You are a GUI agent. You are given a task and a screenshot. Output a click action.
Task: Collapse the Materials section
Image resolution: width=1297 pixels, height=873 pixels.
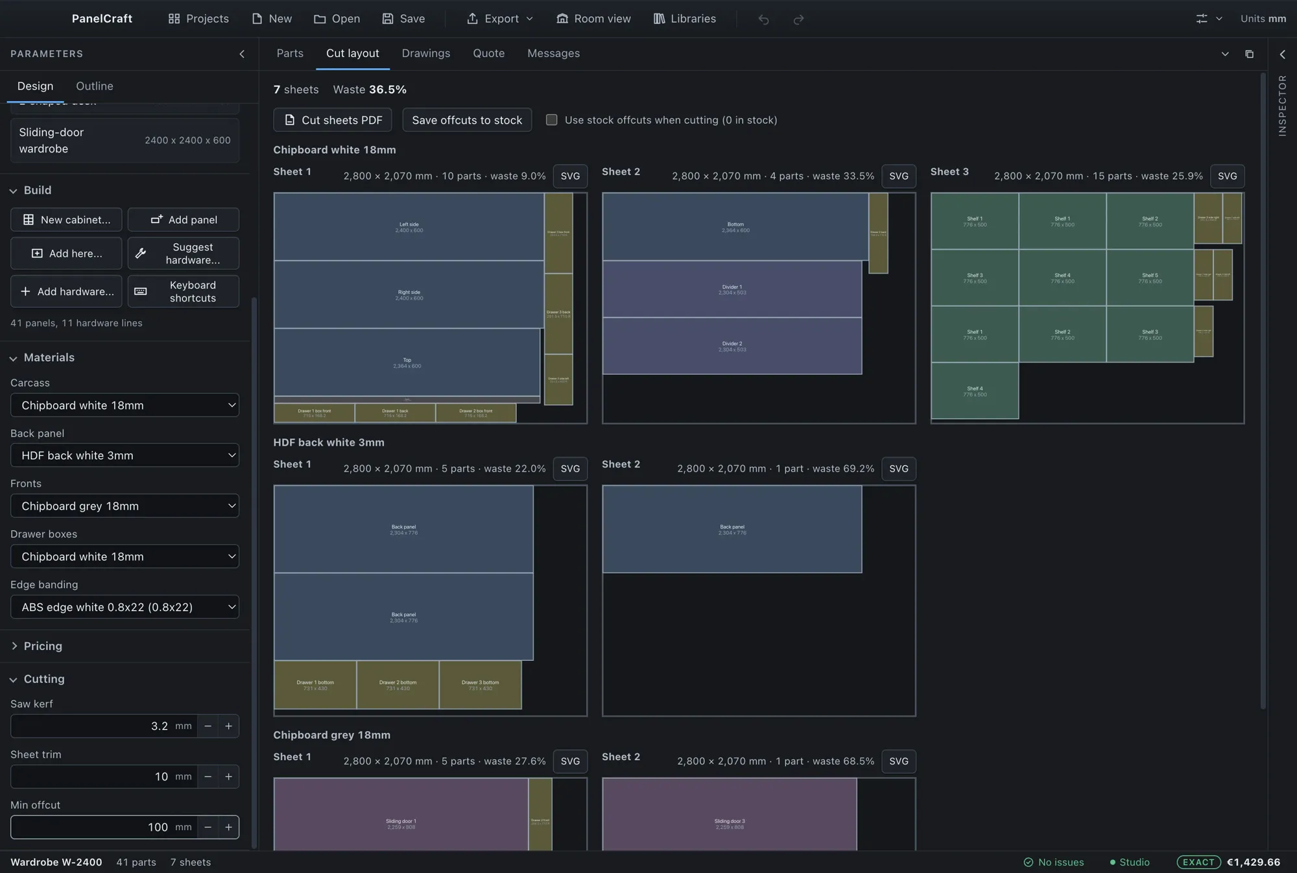click(42, 358)
